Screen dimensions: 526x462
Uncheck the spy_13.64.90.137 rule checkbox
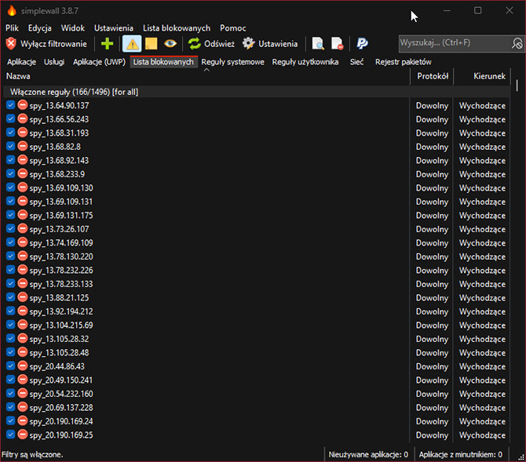11,105
